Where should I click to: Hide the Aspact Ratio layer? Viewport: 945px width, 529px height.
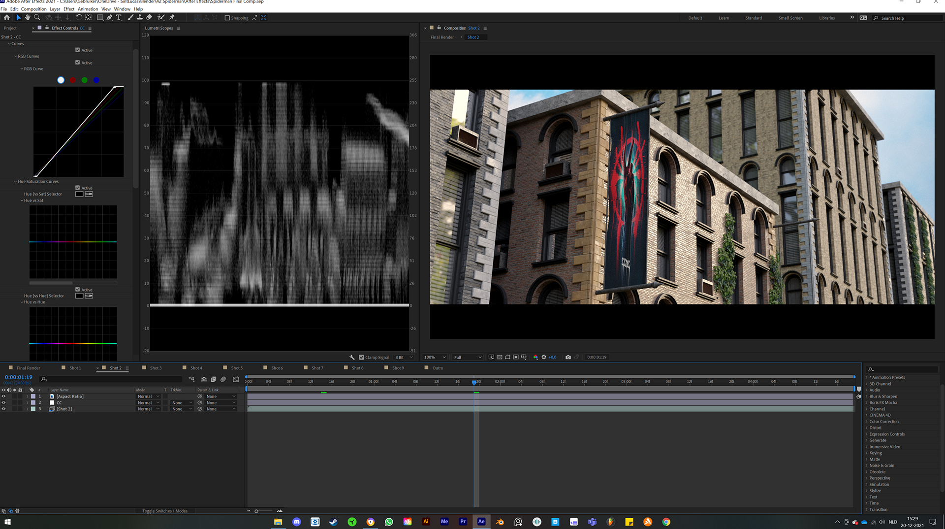(x=3, y=397)
